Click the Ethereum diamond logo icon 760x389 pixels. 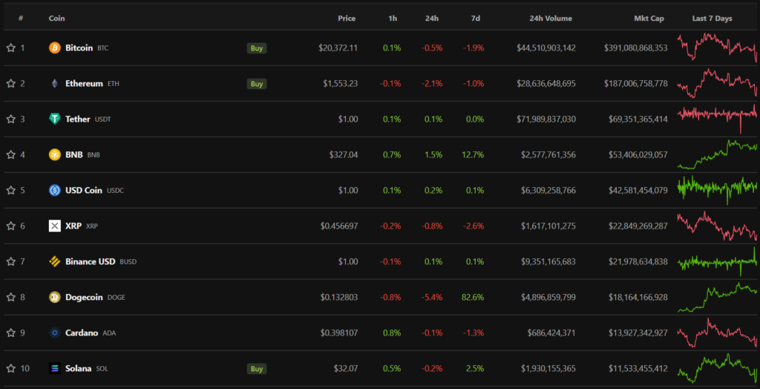54,83
